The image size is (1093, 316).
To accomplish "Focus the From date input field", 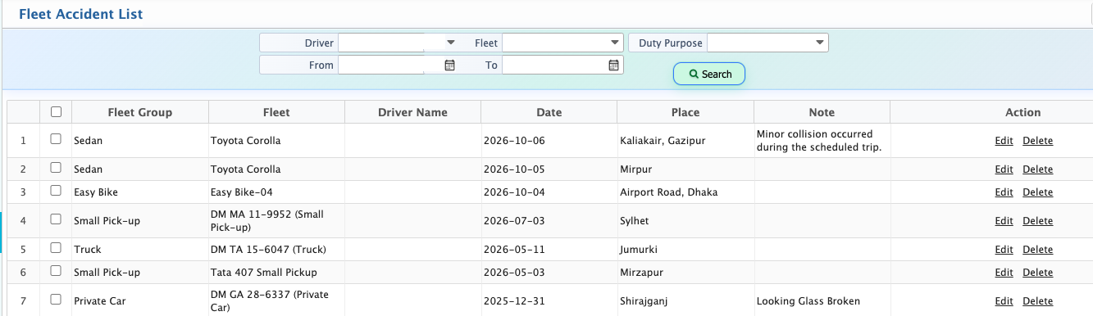I will [x=391, y=65].
